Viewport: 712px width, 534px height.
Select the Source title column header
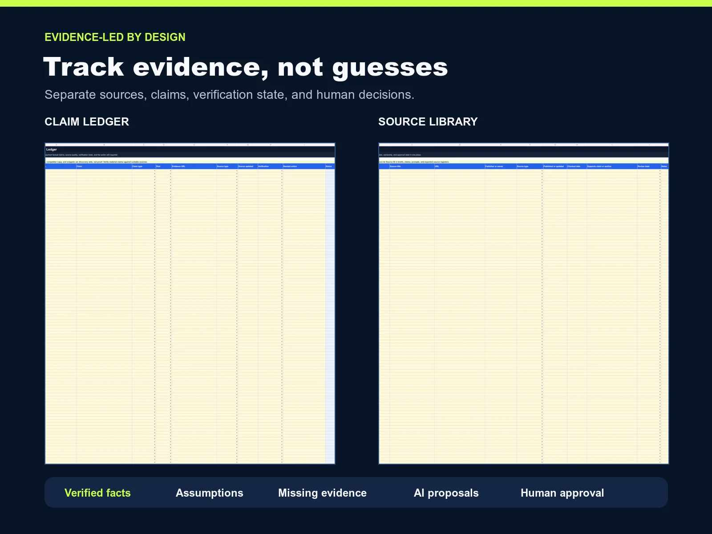point(412,166)
